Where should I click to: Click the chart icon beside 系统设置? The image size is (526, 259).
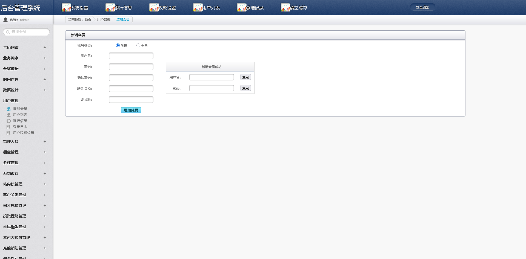point(66,7)
